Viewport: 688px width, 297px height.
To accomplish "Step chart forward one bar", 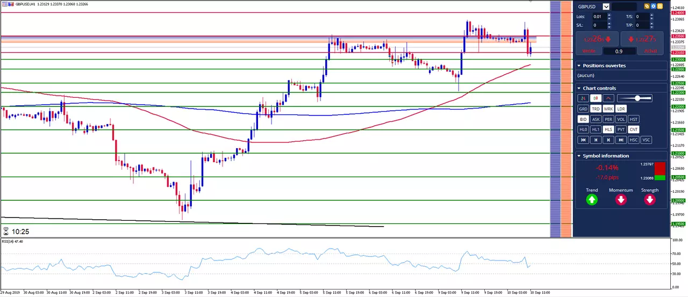I will coord(608,140).
